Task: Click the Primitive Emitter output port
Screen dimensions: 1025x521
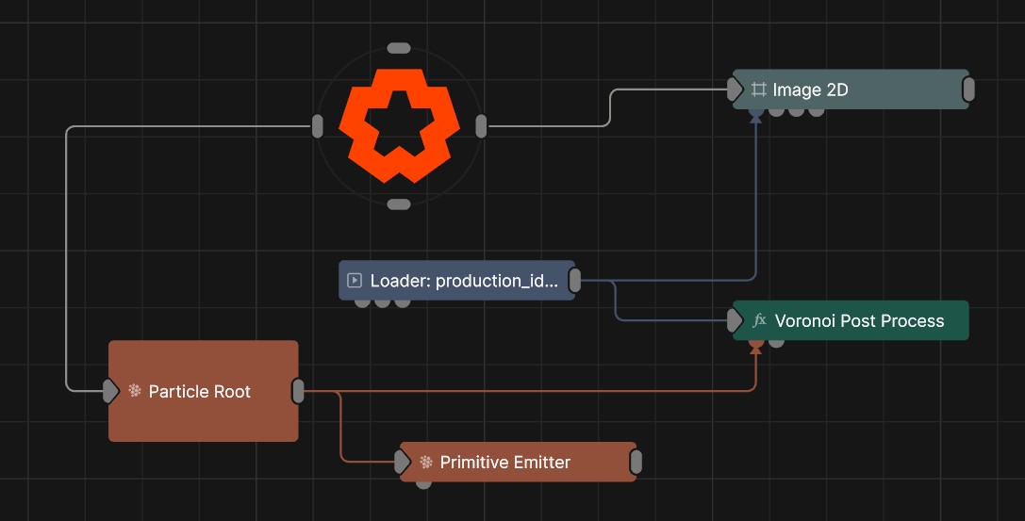Action: (636, 463)
